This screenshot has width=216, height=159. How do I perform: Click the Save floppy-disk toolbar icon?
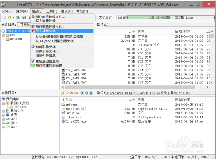click(24, 17)
